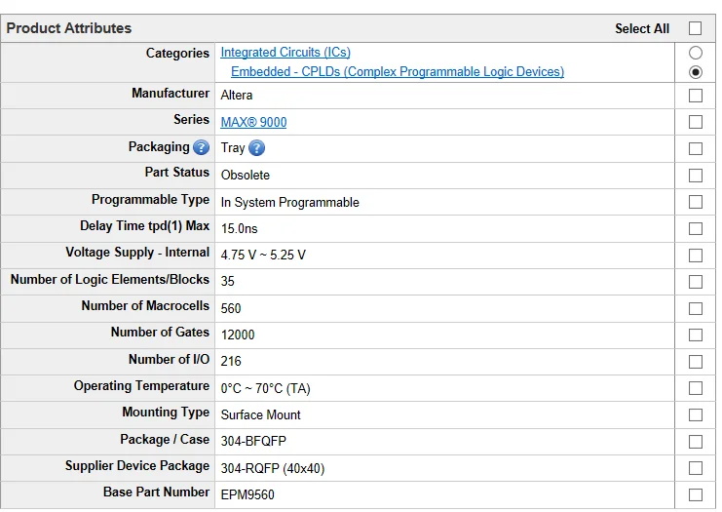Select Integrated Circuits (ICs) radio button
Image resolution: width=722 pixels, height=512 pixels.
[x=695, y=54]
